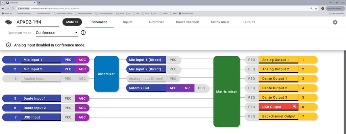Open the settings gear icon
Viewport: 346px width, 134px height.
tap(335, 22)
